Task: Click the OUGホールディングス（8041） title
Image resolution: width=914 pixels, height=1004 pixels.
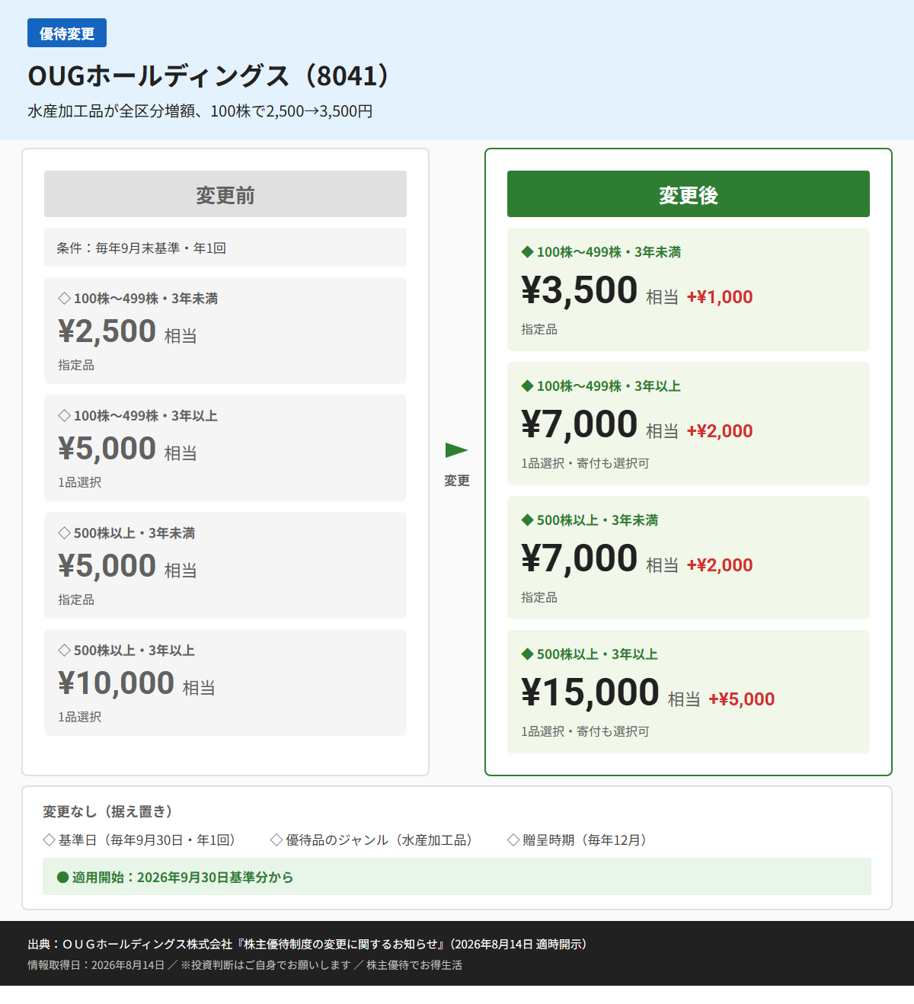Action: click(209, 75)
